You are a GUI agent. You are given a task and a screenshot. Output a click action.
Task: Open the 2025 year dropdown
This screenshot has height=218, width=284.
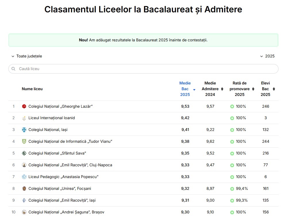(267, 56)
